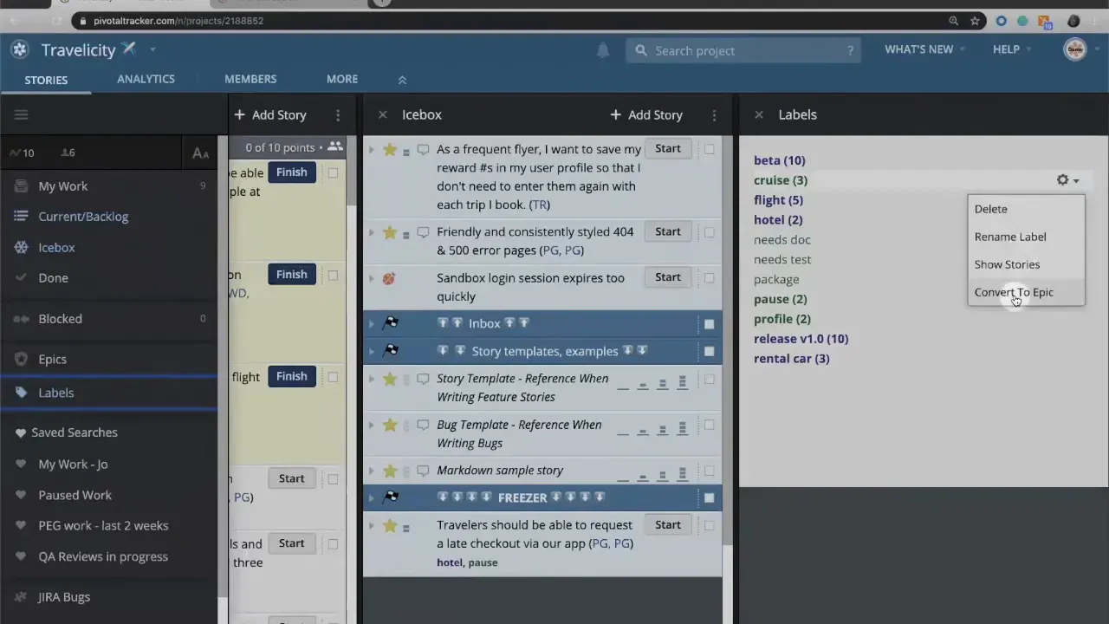Open the beta (10) label
1109x624 pixels.
(779, 160)
